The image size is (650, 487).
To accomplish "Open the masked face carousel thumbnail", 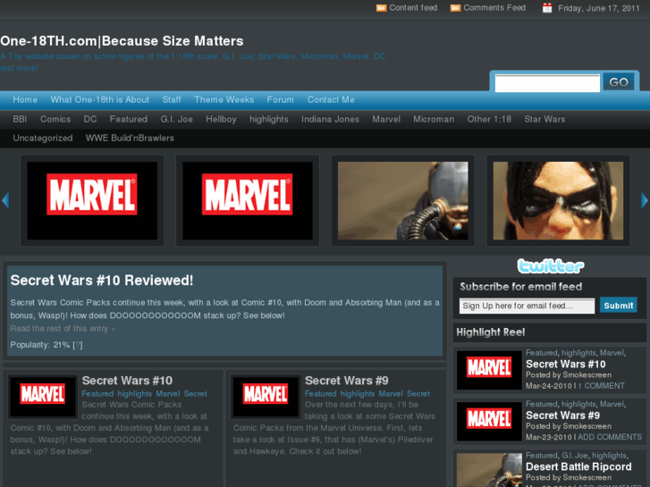I will (x=558, y=200).
